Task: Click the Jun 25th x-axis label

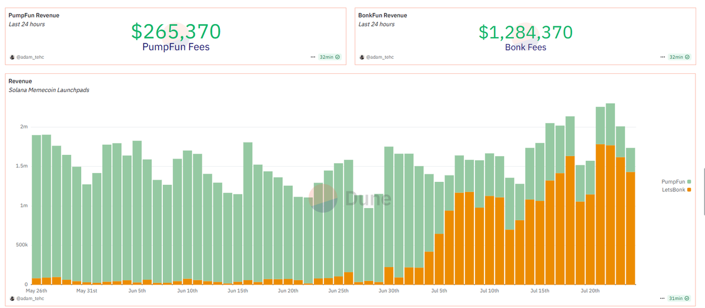Action: tap(338, 290)
